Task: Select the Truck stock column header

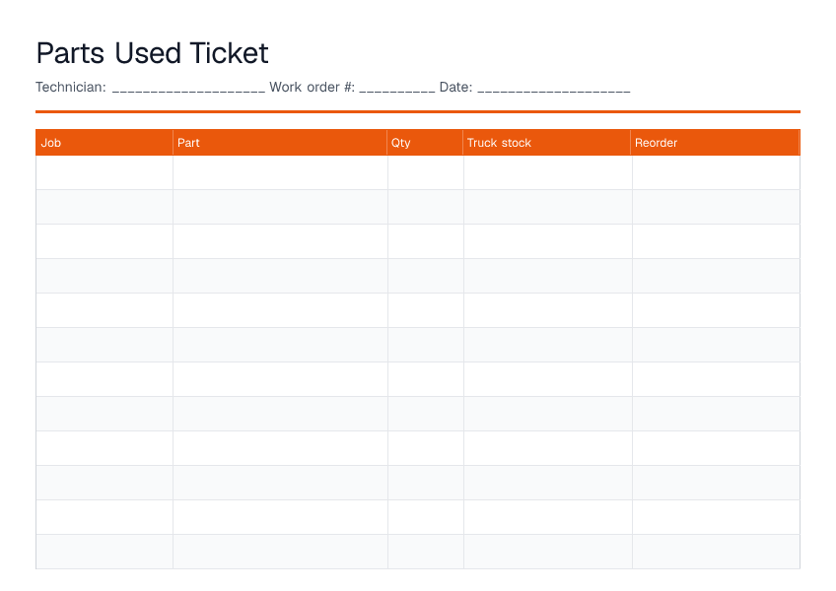Action: [547, 142]
